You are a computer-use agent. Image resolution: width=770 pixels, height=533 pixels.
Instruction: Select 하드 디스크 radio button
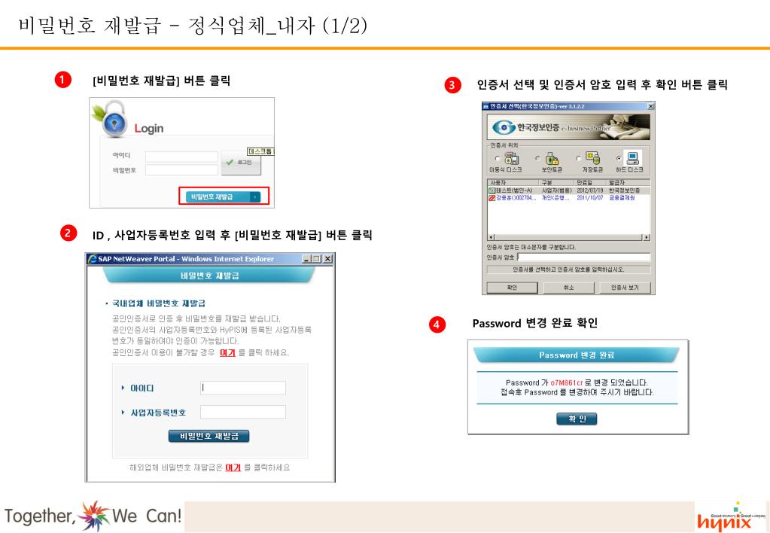(x=619, y=158)
